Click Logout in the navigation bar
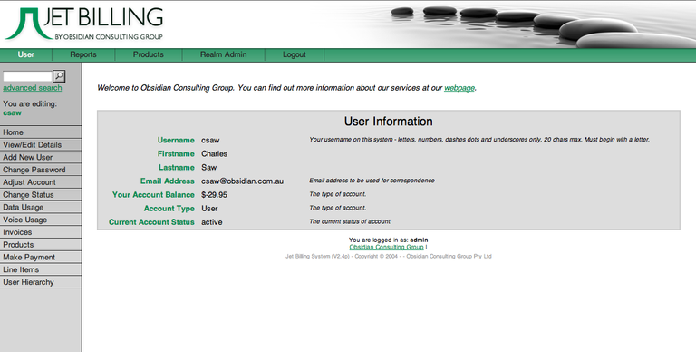 pyautogui.click(x=295, y=54)
